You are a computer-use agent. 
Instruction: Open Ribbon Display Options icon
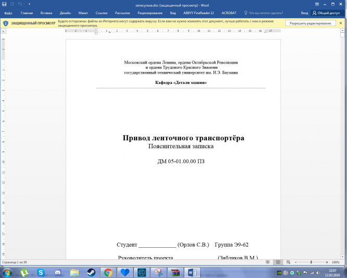pyautogui.click(x=317, y=4)
